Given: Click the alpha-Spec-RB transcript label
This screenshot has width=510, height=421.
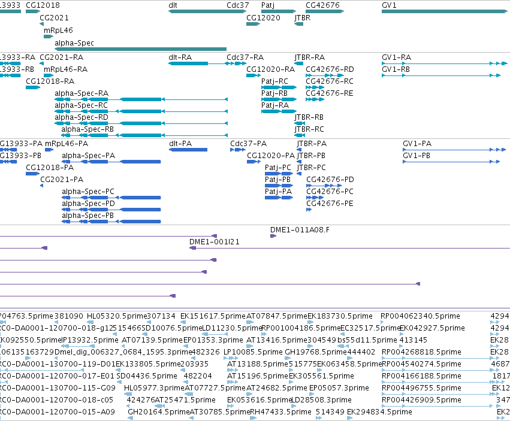Looking at the screenshot, I should point(87,129).
